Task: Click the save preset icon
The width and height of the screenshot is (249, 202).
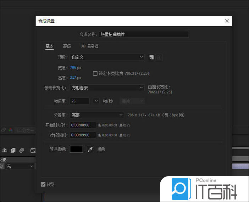Action: coord(151,57)
